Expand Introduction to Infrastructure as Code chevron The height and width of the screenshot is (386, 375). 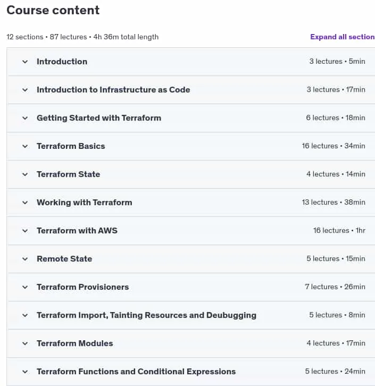pyautogui.click(x=25, y=90)
